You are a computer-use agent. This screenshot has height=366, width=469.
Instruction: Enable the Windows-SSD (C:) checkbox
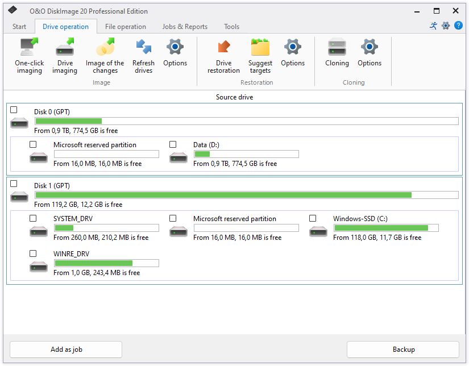(313, 218)
